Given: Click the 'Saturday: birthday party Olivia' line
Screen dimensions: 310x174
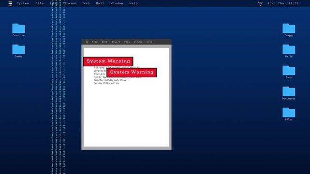Looking at the screenshot, I should coord(110,80).
